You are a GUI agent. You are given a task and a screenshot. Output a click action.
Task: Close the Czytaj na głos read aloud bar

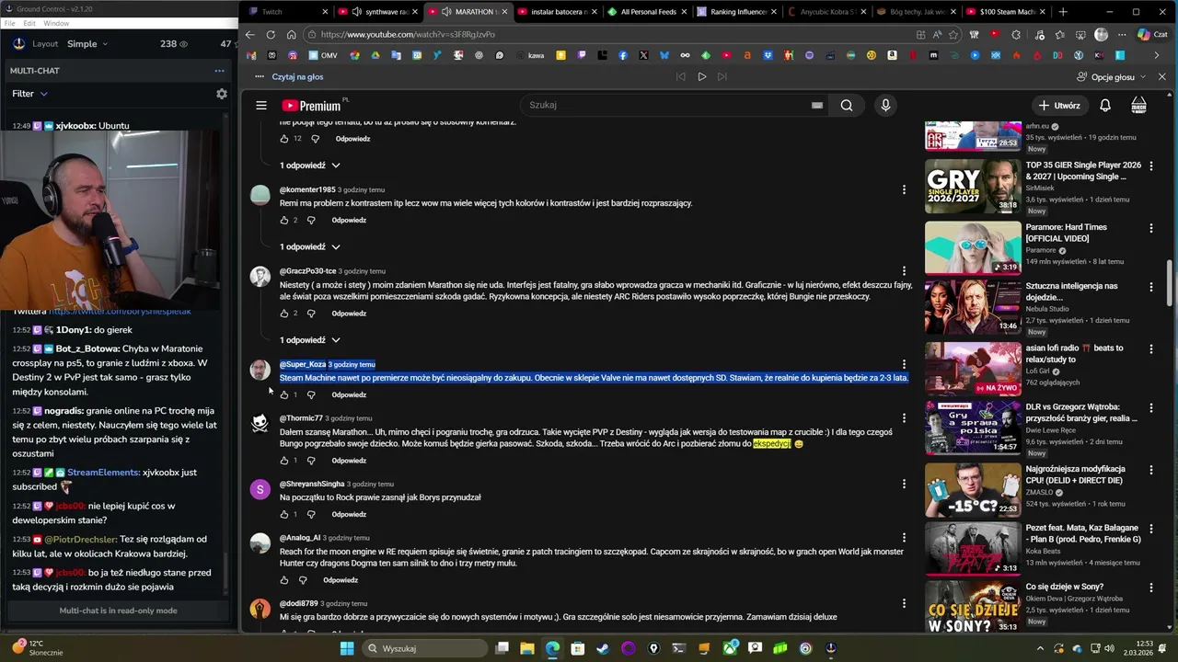(1161, 77)
